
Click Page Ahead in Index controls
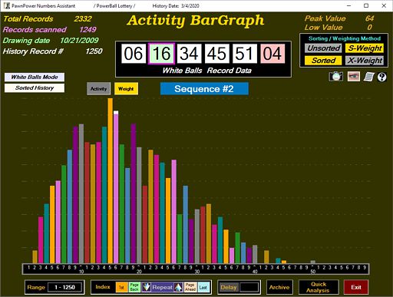[190, 287]
